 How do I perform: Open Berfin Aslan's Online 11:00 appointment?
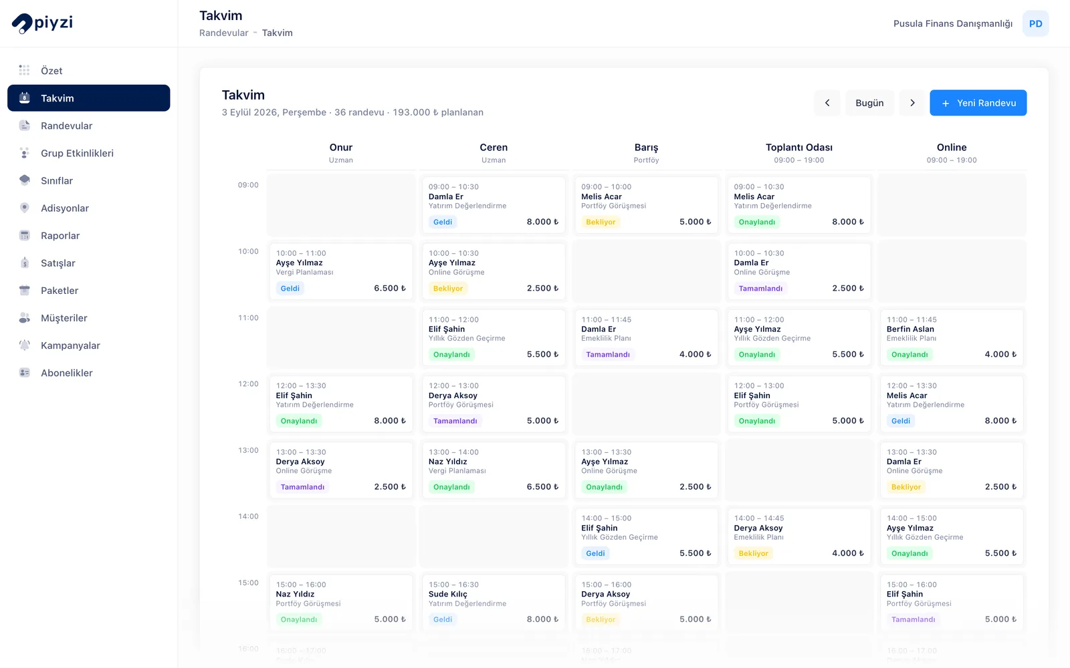point(952,337)
